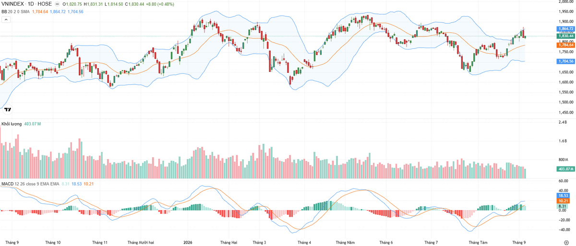Click Tháng 6 on the time axis

point(386,242)
